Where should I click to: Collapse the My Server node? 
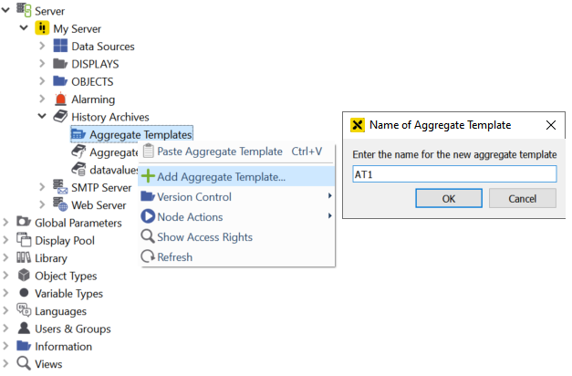(x=24, y=27)
